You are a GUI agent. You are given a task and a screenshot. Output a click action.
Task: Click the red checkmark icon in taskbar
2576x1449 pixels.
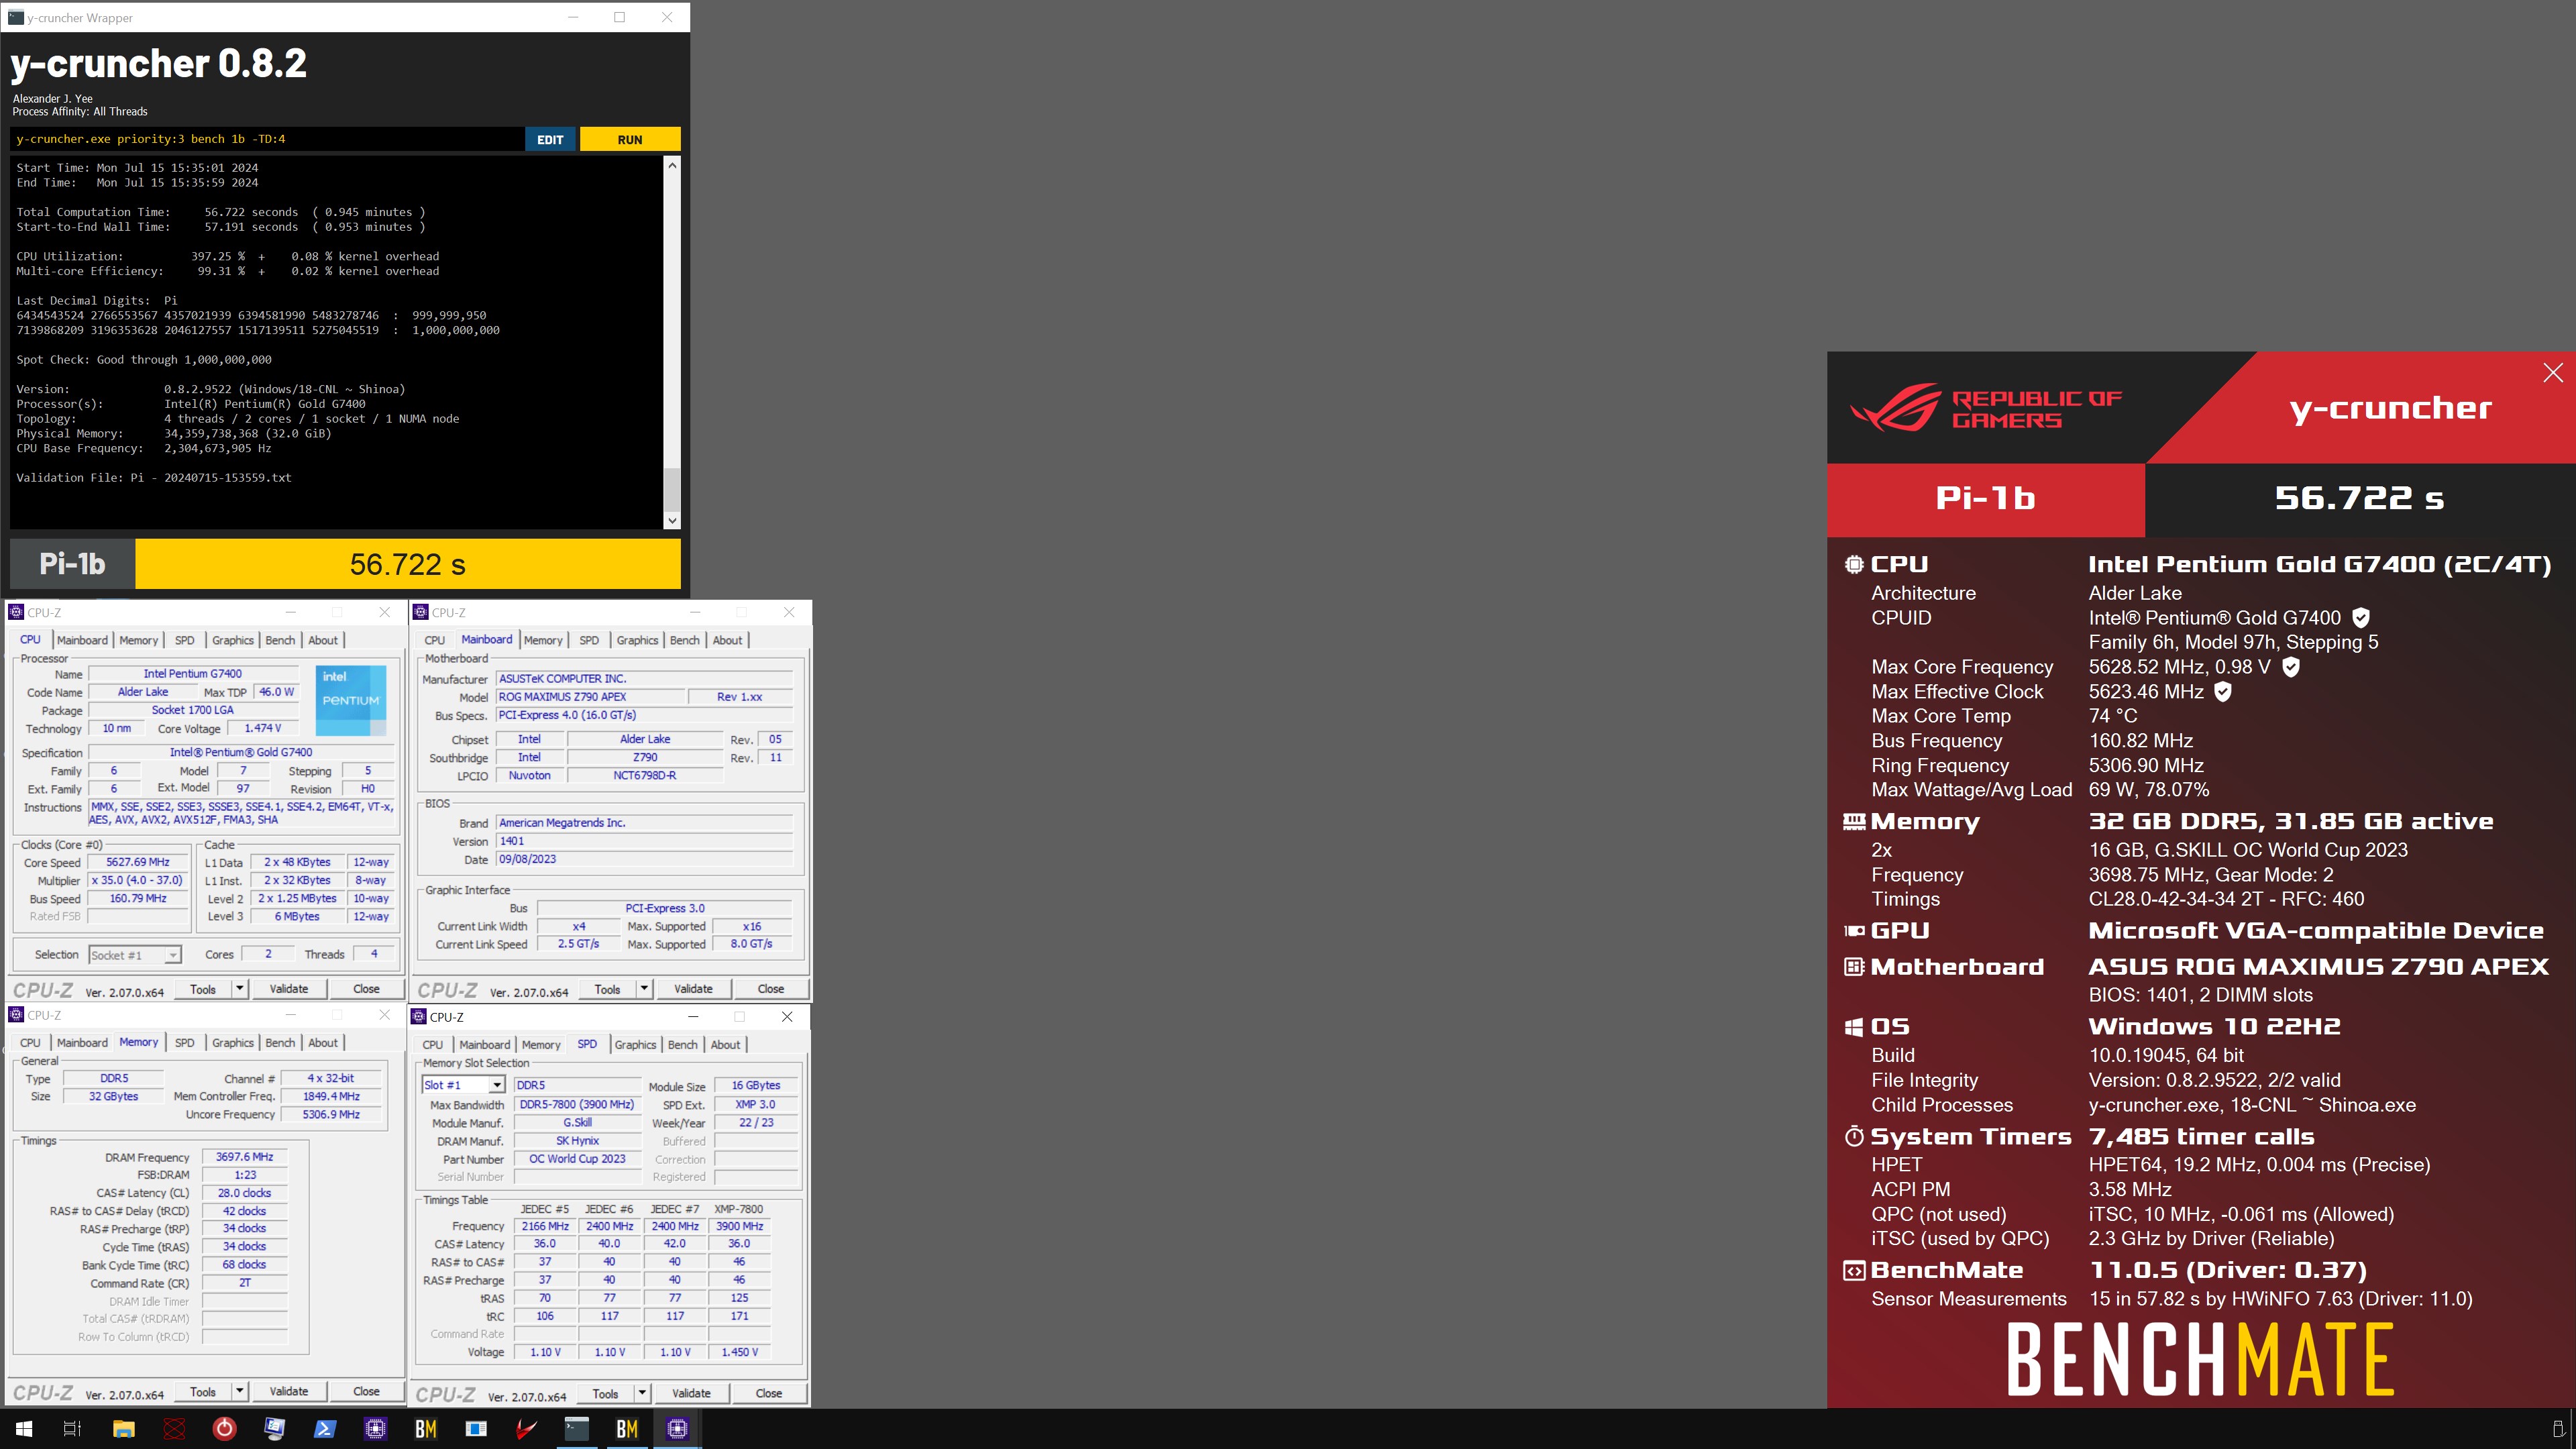pyautogui.click(x=526, y=1429)
